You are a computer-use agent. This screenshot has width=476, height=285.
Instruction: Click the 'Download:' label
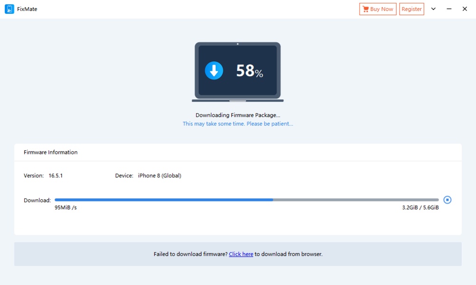[38, 200]
